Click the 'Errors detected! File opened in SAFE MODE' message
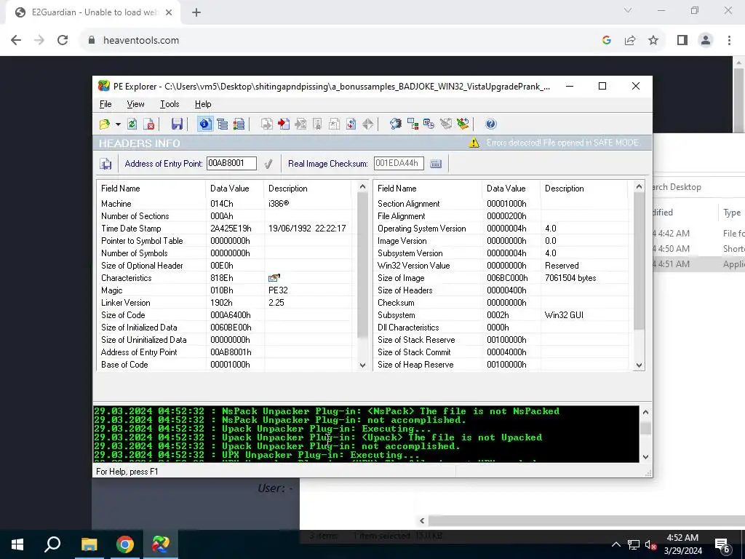This screenshot has width=745, height=559. coord(562,143)
